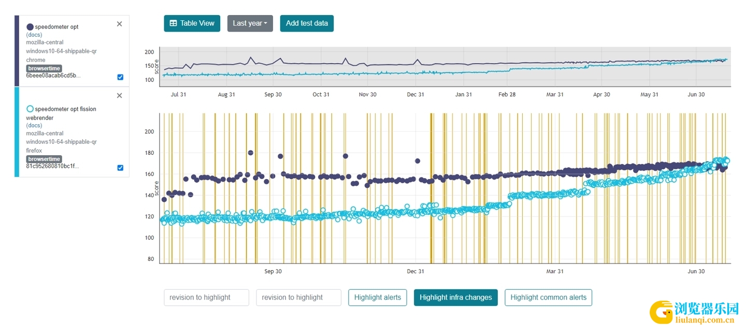Untick the firefox series visibility checkbox
The width and height of the screenshot is (746, 325).
coord(120,168)
